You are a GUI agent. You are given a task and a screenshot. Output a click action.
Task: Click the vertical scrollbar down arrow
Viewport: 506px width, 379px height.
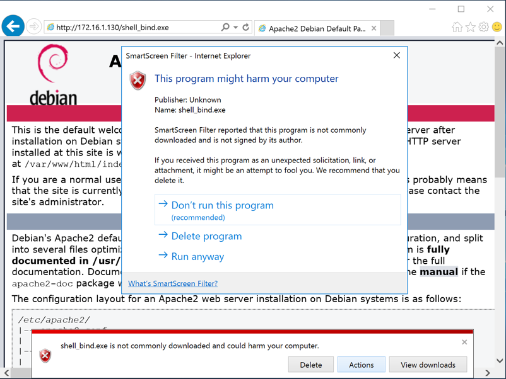pos(500,361)
